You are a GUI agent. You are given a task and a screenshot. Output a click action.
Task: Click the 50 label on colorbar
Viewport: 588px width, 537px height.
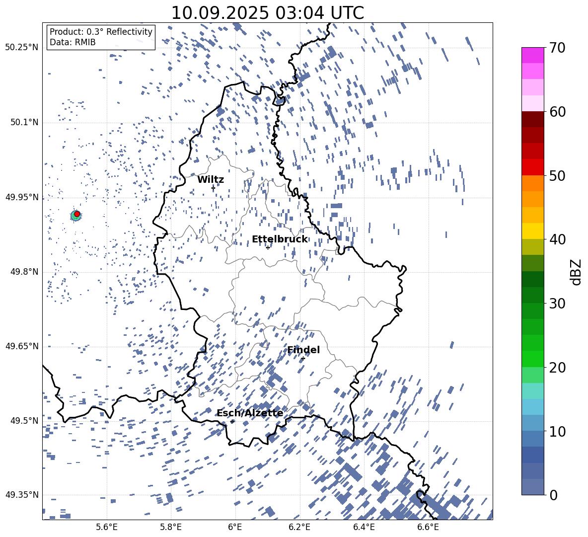558,176
